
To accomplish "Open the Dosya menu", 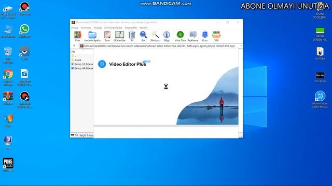I will point(75,27).
